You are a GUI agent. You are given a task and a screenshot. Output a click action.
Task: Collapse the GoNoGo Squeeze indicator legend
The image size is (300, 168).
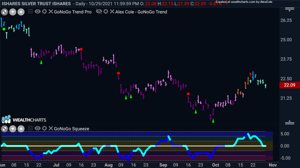click(30, 128)
